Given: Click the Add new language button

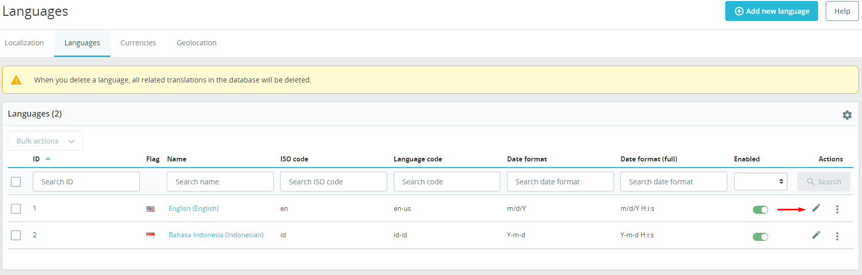Looking at the screenshot, I should click(771, 11).
